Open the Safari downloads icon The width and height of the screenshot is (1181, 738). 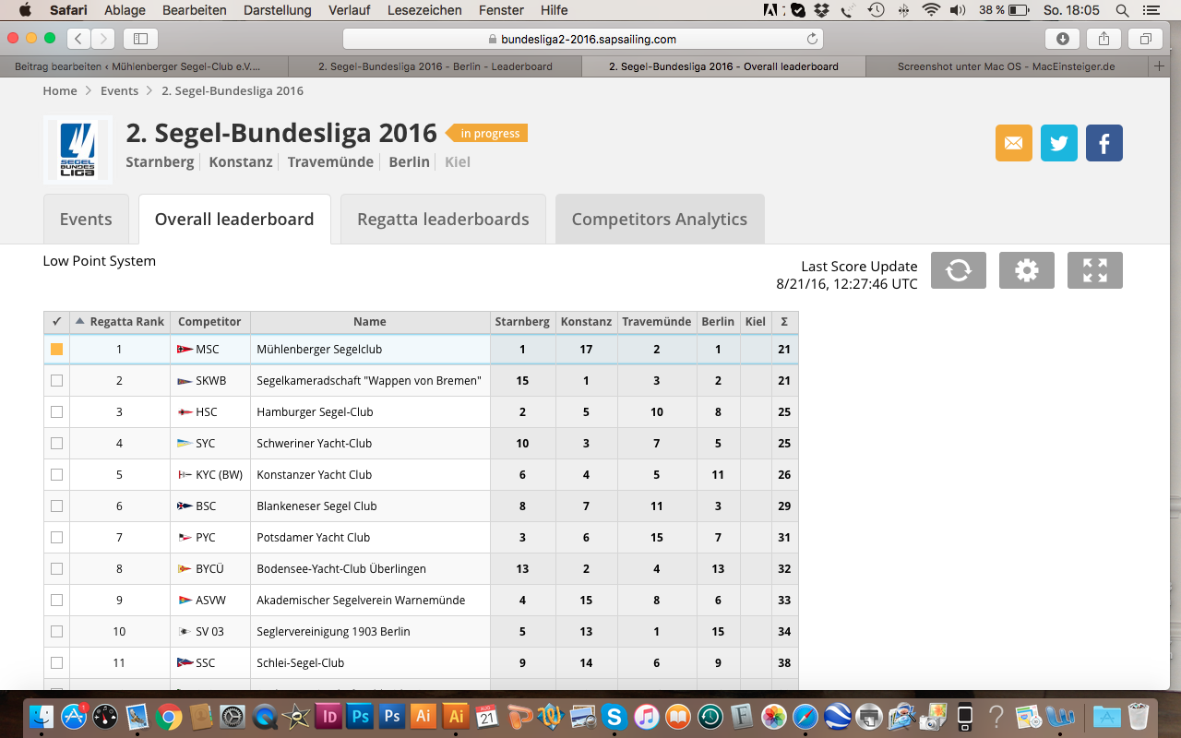[x=1063, y=39]
